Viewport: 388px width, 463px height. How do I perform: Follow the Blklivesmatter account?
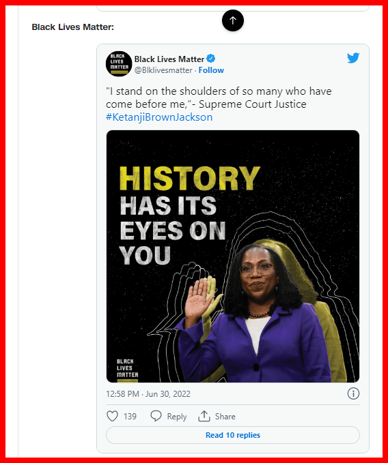[x=211, y=70]
